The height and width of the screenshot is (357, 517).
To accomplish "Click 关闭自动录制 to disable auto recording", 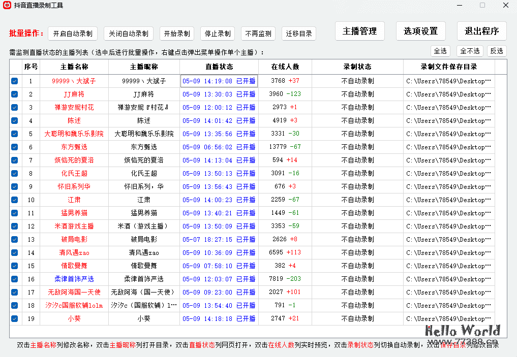I will tap(128, 34).
